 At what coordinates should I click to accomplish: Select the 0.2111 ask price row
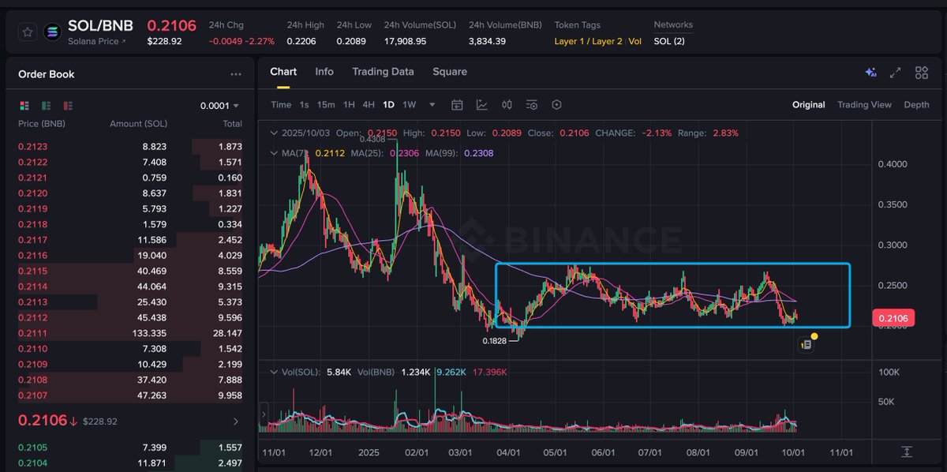(x=130, y=333)
